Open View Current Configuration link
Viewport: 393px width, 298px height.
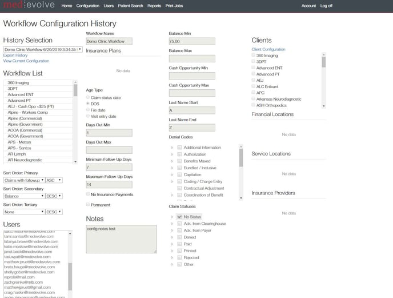26,61
